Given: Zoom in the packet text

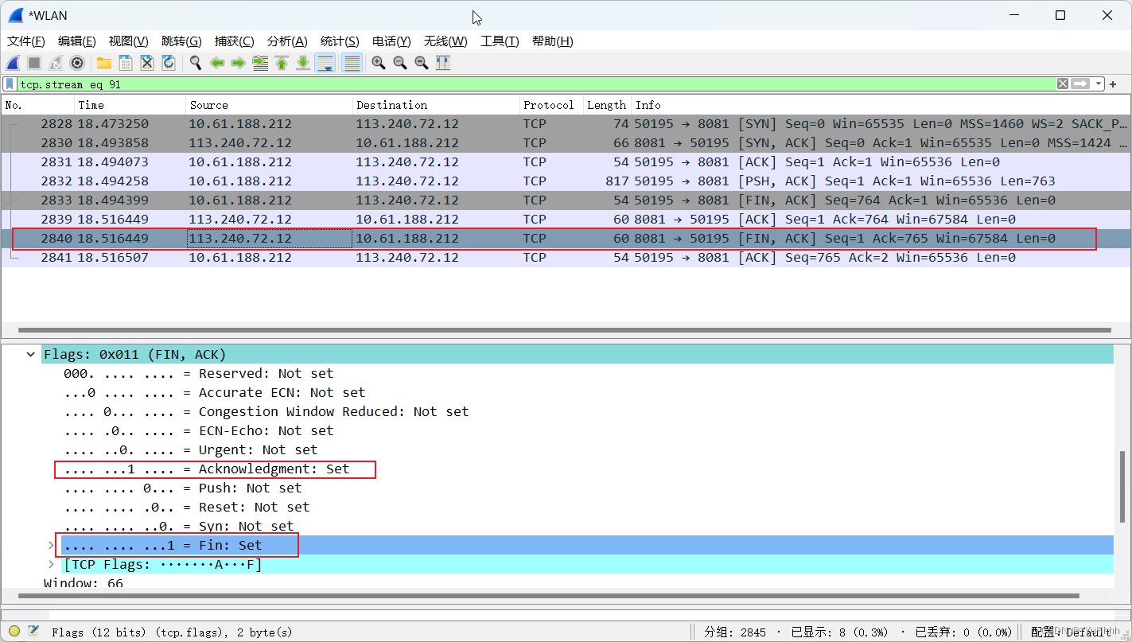Looking at the screenshot, I should pos(379,63).
